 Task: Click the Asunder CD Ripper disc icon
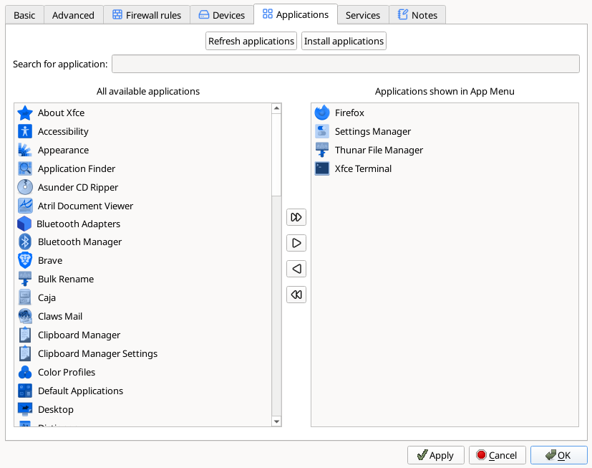tap(25, 187)
